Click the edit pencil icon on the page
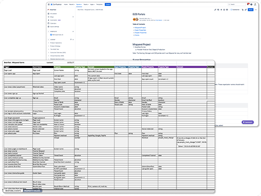 (215, 10)
